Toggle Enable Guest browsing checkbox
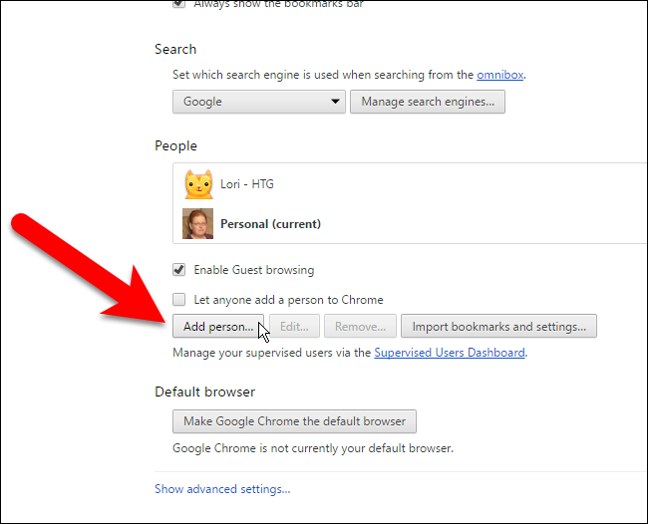 [x=178, y=270]
